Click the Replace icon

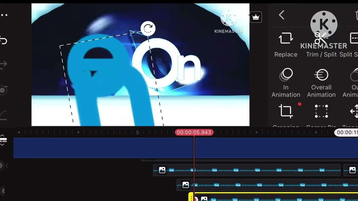286,38
